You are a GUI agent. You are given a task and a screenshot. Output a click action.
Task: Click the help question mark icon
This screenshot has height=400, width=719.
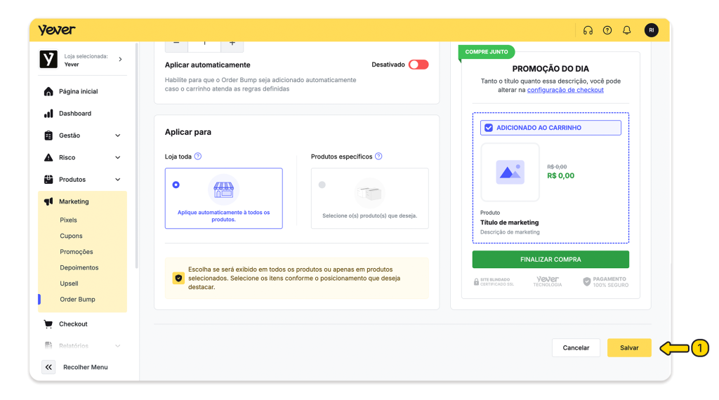pyautogui.click(x=607, y=30)
